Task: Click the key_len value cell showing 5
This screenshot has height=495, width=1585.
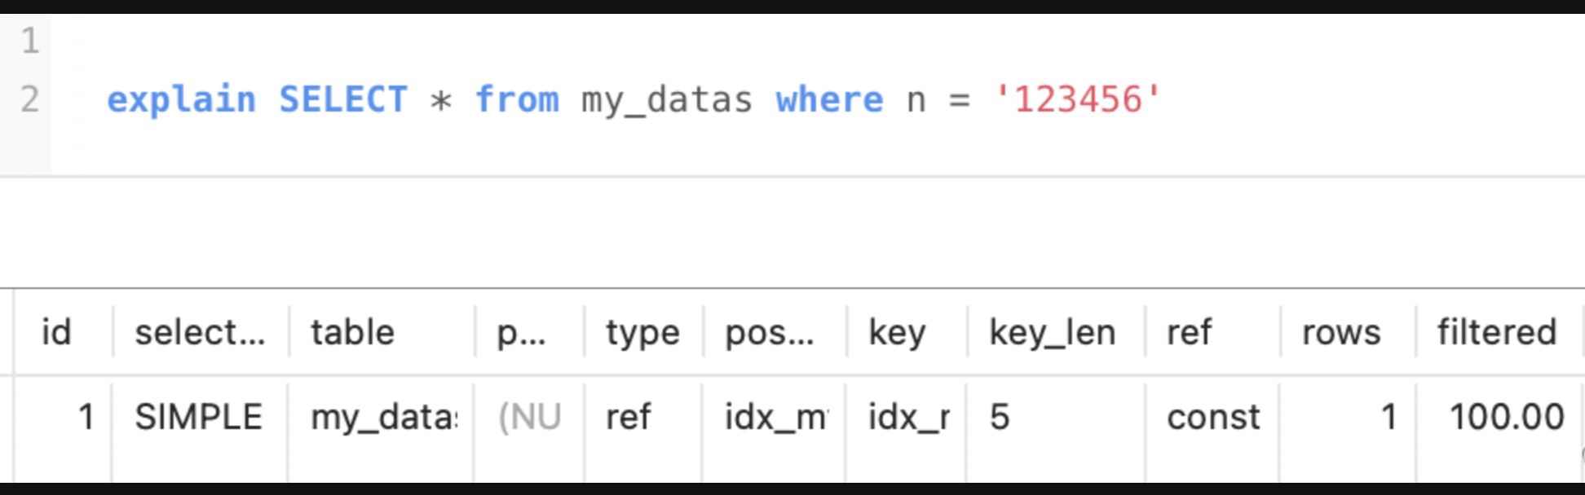Action: pos(1000,417)
